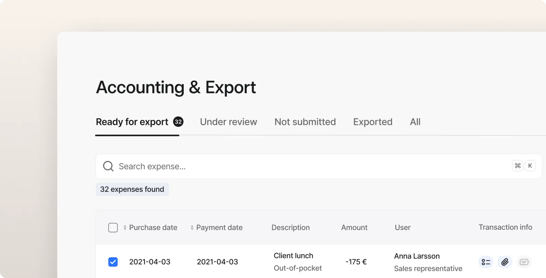Image resolution: width=546 pixels, height=278 pixels.
Task: Tick the select-all checkbox in header
Action: coord(113,228)
